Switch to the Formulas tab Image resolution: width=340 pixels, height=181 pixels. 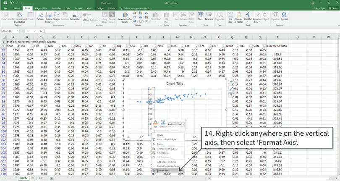tap(56, 8)
